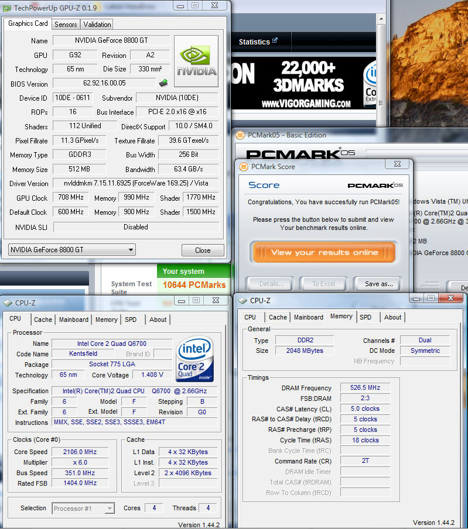The width and height of the screenshot is (468, 529).
Task: Switch to Cache tab in left CPU-Z
Action: click(43, 320)
